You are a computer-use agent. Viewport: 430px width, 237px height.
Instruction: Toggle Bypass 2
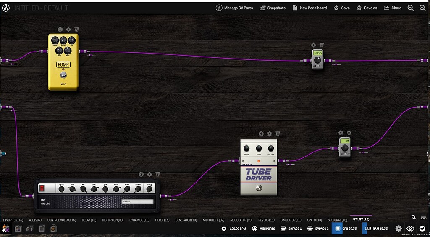pos(318,229)
